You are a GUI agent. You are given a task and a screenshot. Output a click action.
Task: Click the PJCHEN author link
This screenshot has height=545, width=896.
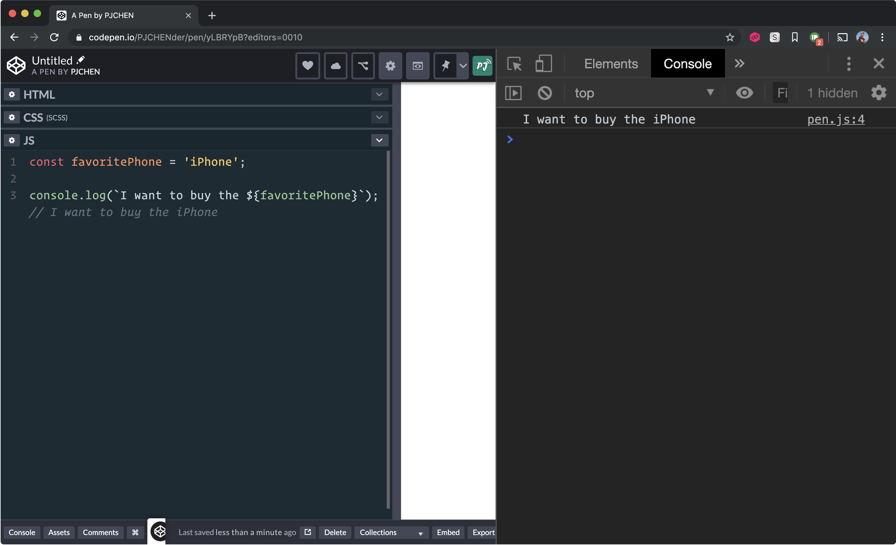point(85,72)
